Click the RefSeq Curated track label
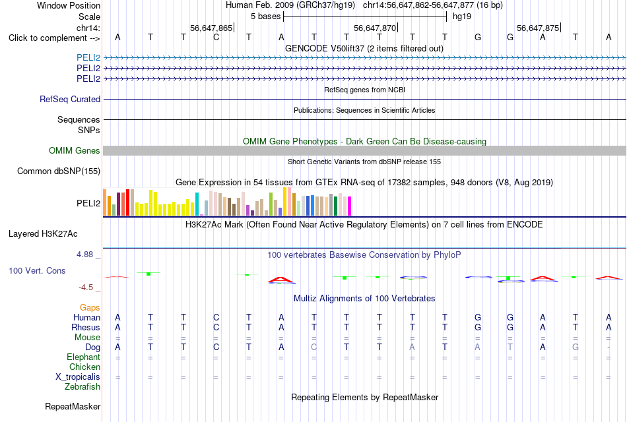Viewport: 627px width, 422px height. click(x=70, y=99)
